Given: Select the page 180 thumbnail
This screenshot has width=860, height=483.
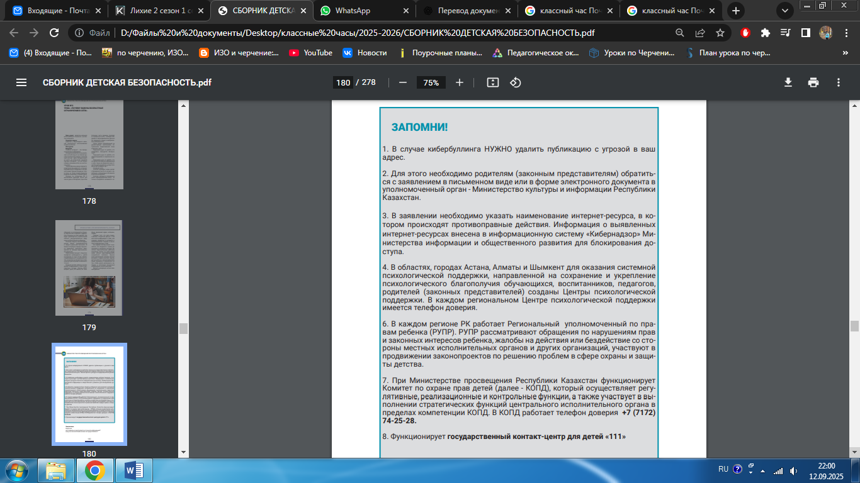Looking at the screenshot, I should click(89, 393).
